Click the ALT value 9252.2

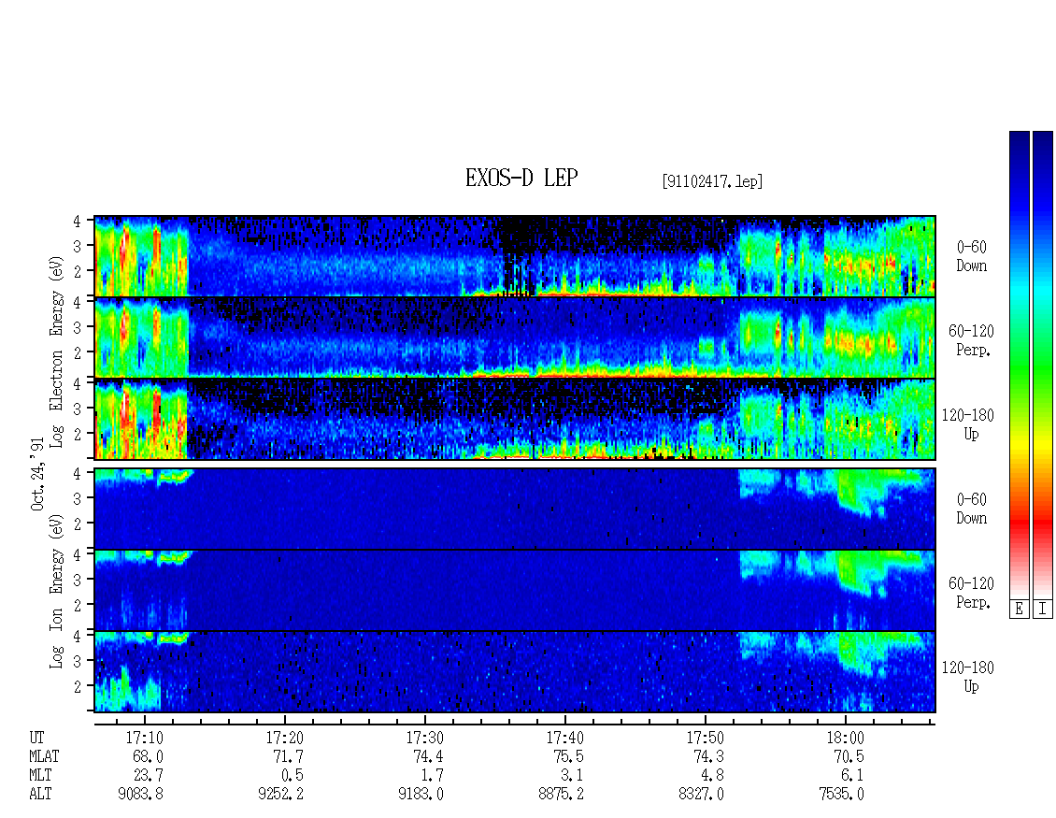(281, 795)
